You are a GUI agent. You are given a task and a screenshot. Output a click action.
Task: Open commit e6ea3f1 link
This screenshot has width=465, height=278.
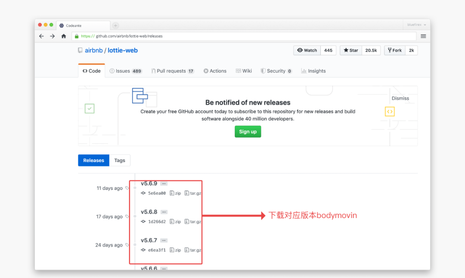(x=157, y=250)
